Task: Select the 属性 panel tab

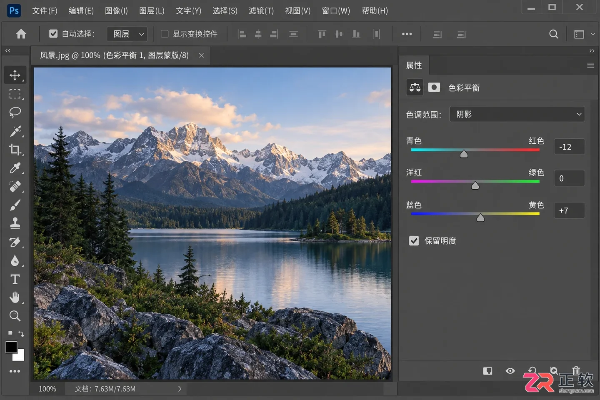Action: click(x=414, y=65)
